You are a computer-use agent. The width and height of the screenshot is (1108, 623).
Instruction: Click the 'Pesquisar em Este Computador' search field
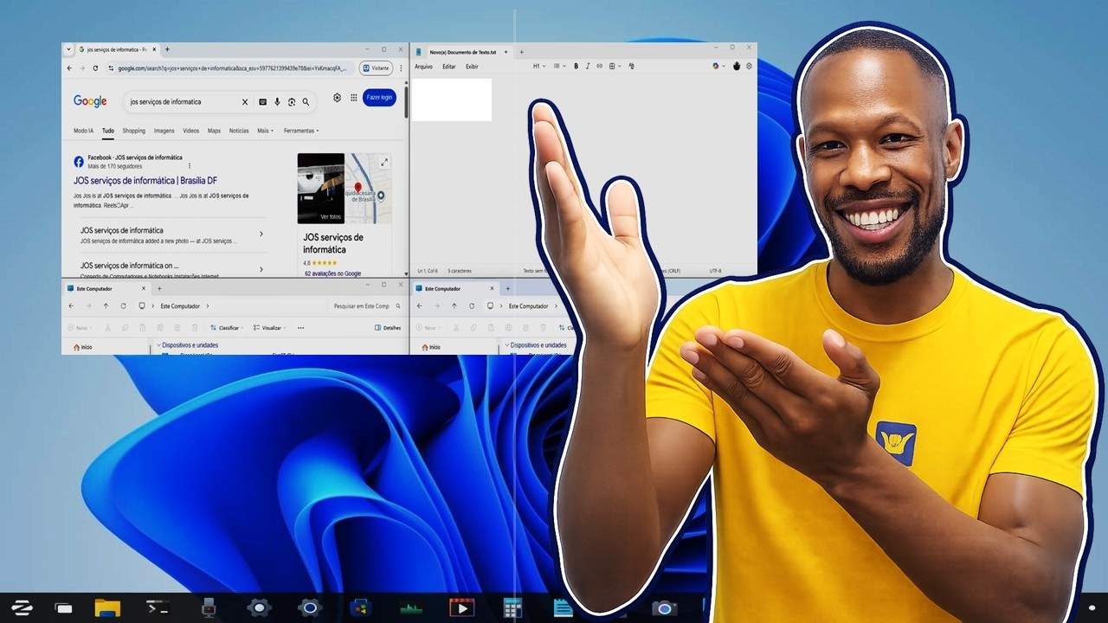coord(367,305)
